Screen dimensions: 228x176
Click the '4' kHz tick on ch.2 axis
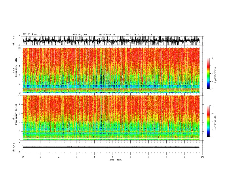click(20, 123)
